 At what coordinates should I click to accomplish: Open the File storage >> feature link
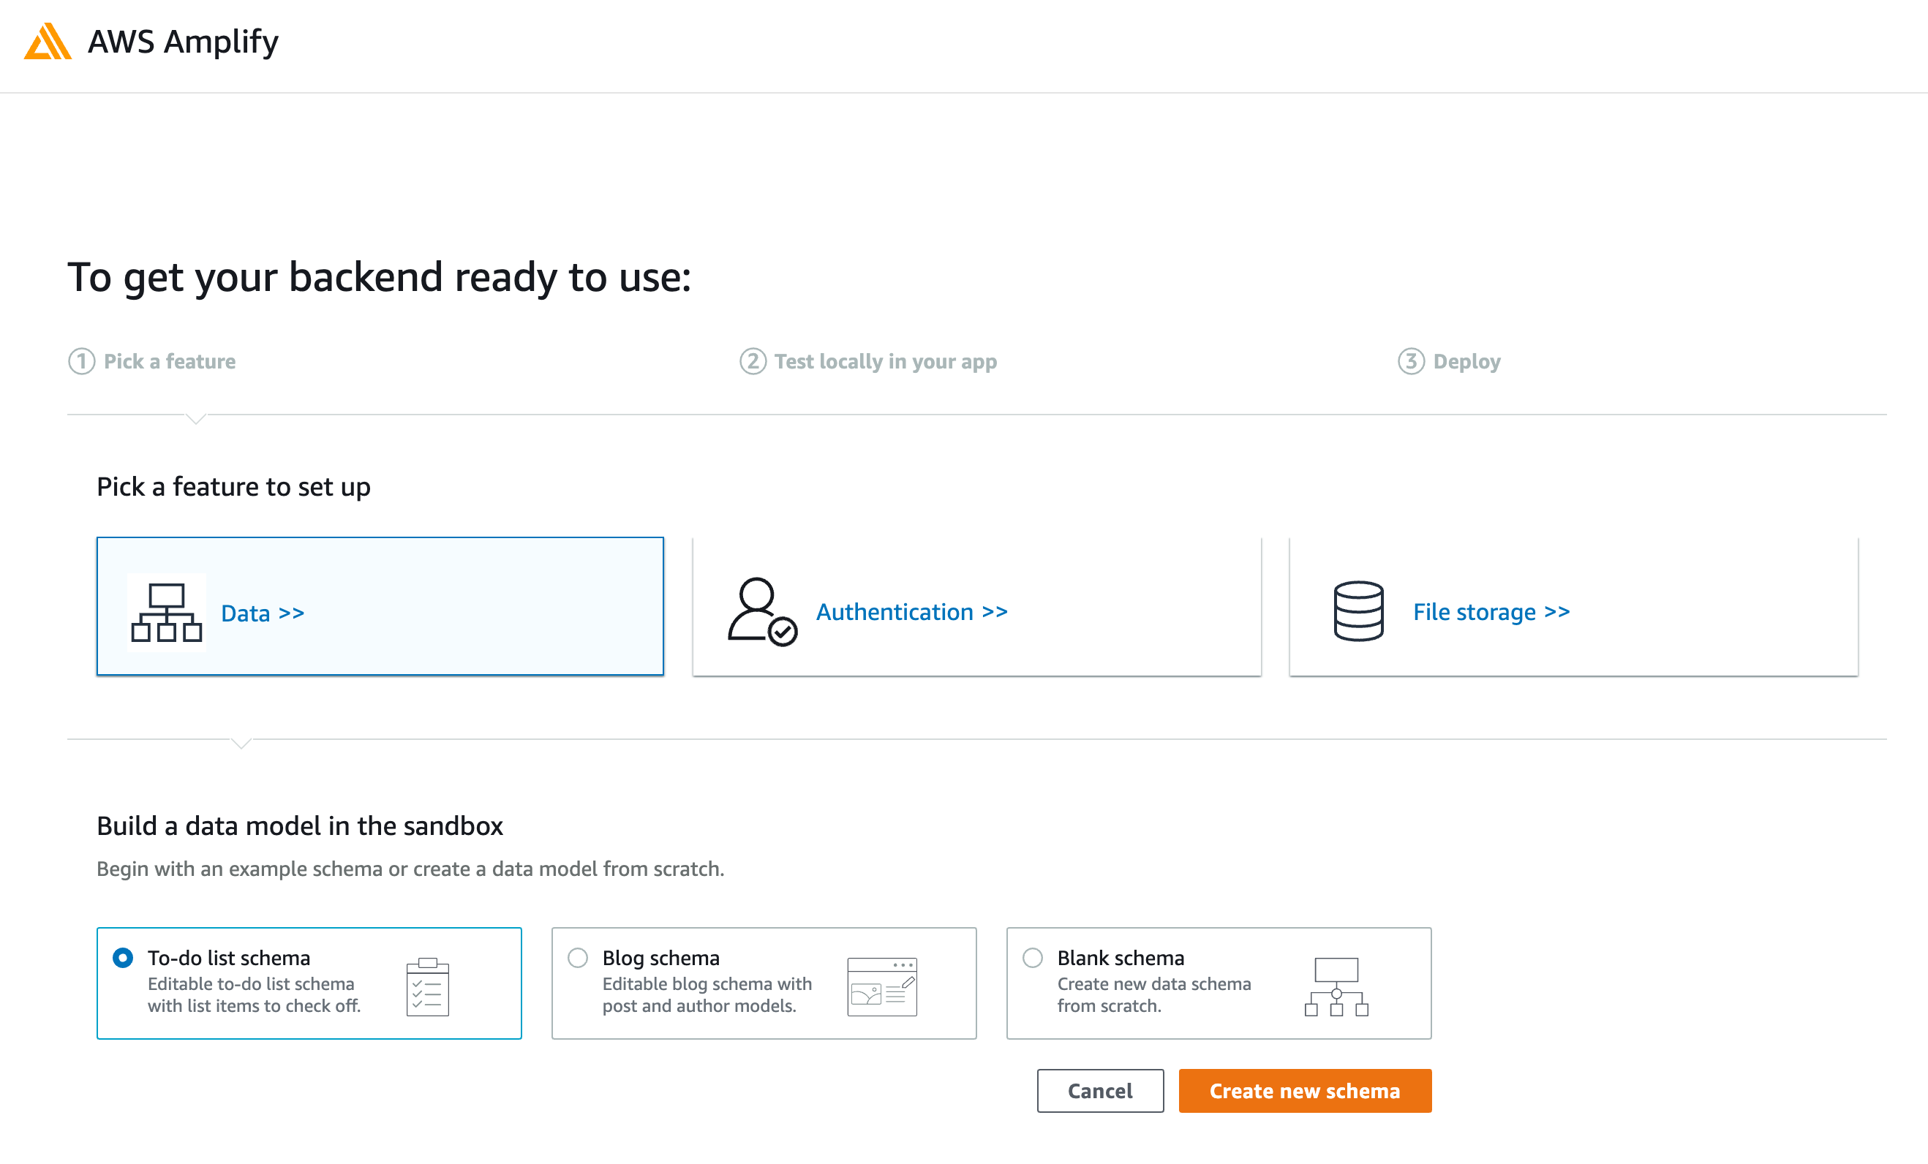coord(1492,612)
